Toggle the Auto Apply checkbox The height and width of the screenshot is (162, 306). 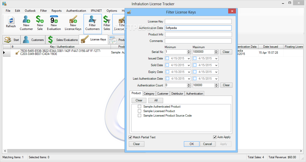215,137
